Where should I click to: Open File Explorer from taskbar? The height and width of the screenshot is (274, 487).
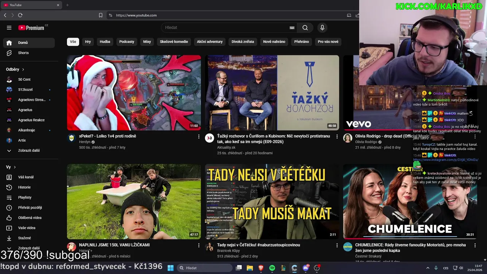tap(250, 268)
